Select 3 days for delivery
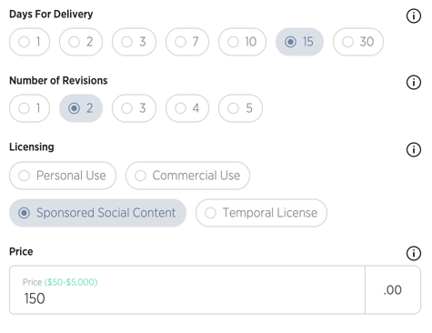Image resolution: width=432 pixels, height=333 pixels. 134,42
